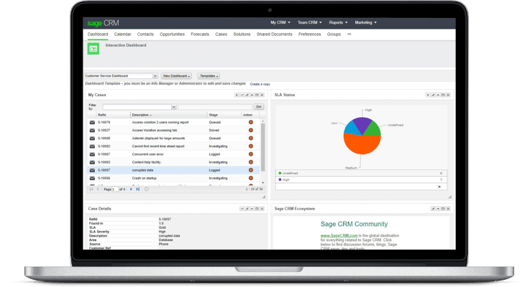The image size is (530, 287).
Task: Open the Shared Documents tab
Action: 274,34
